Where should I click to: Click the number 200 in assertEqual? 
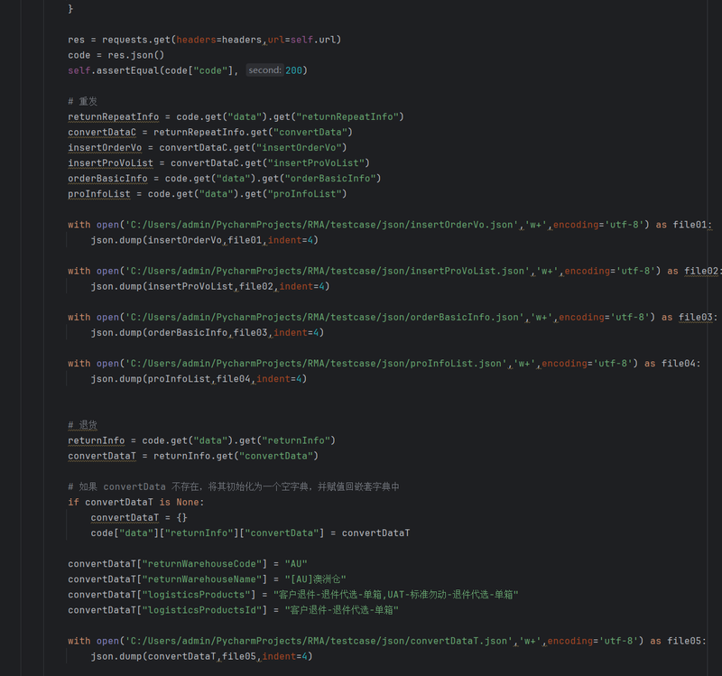[x=293, y=70]
